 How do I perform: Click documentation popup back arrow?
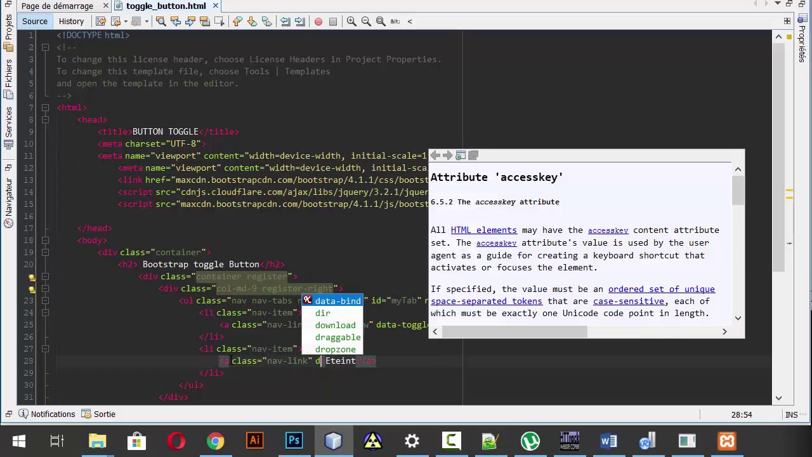click(435, 156)
